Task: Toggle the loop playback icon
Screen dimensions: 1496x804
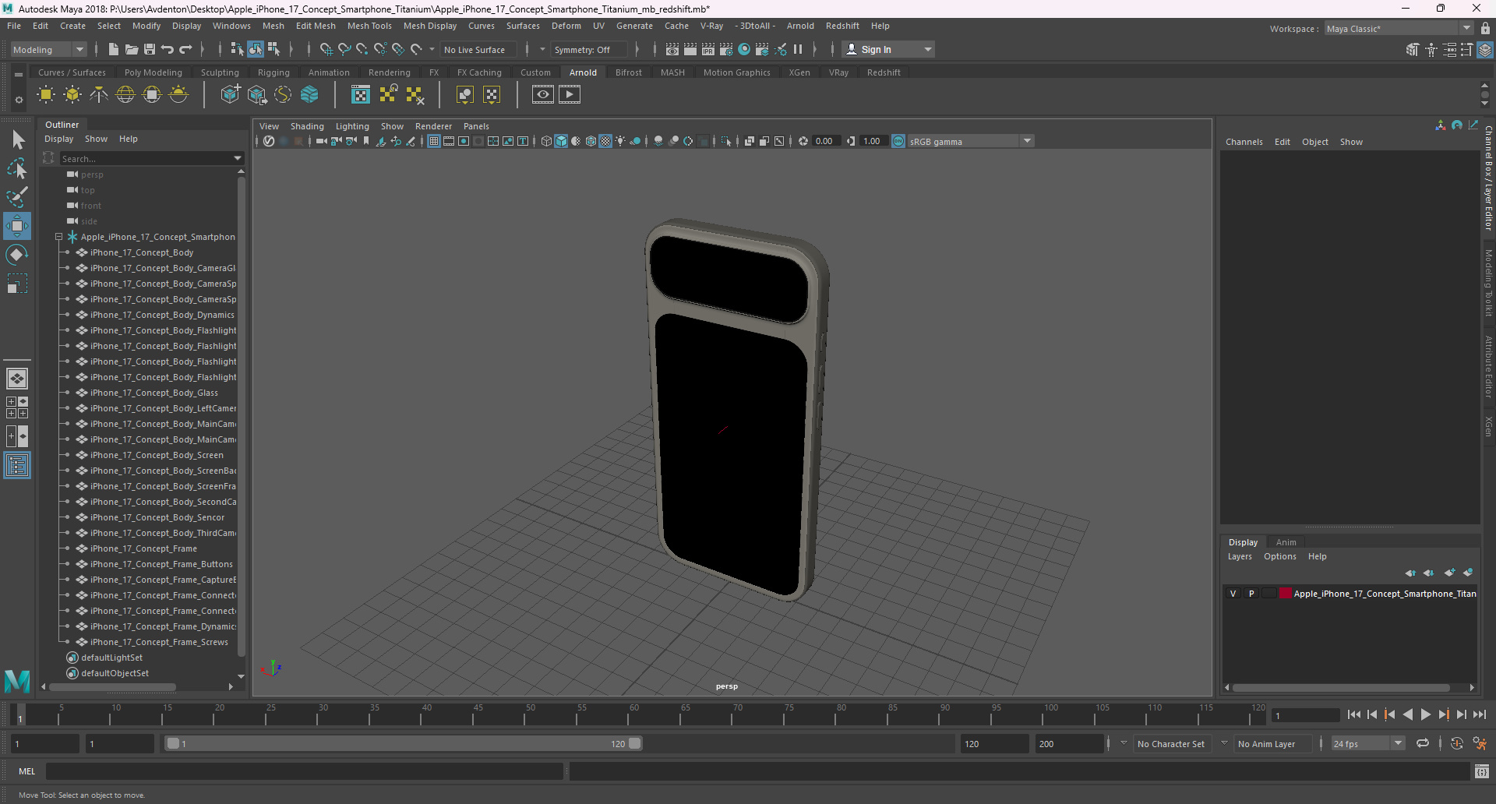Action: click(x=1423, y=744)
